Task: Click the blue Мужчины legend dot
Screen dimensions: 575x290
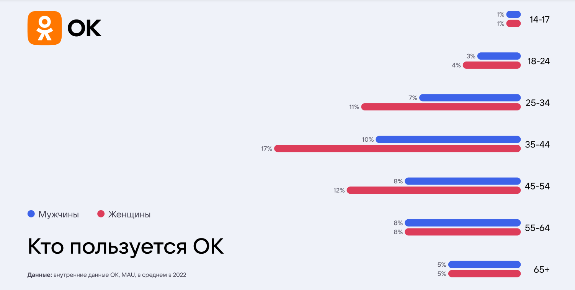Action: pyautogui.click(x=31, y=214)
